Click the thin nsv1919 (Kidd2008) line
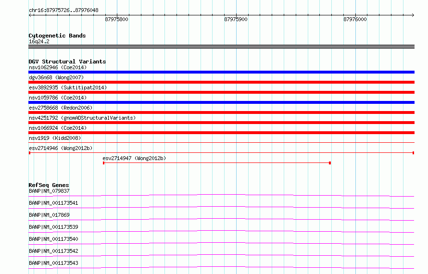428x274 pixels. point(221,142)
